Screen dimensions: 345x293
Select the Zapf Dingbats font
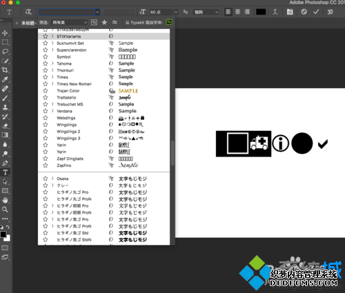click(x=103, y=159)
